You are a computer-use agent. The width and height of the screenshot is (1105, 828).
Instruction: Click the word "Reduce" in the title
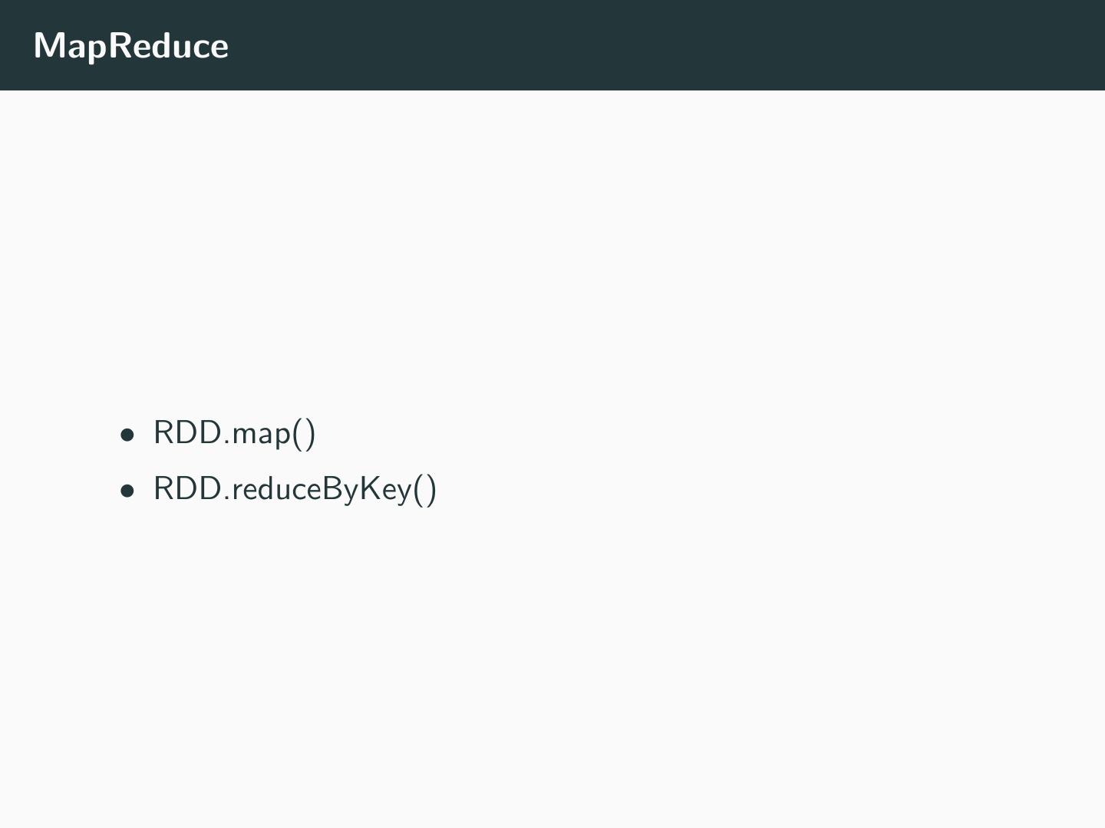click(x=168, y=46)
